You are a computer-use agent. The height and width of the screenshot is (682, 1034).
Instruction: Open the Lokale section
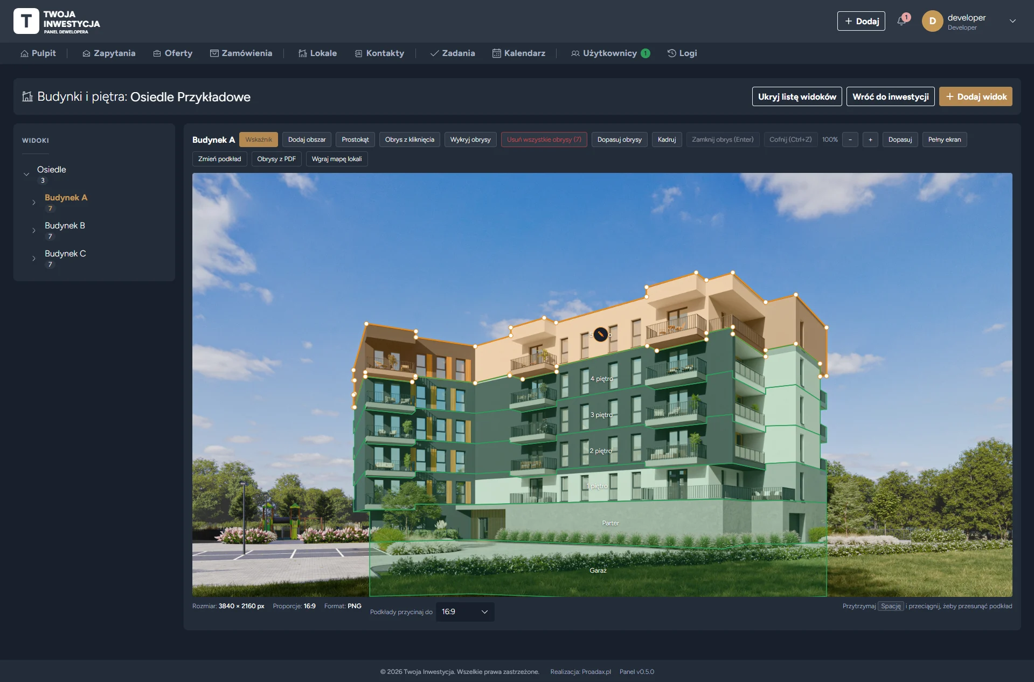tap(318, 53)
